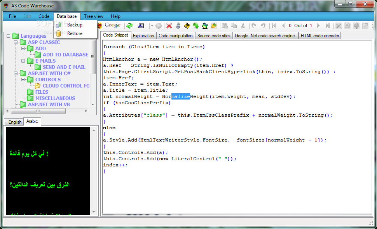Click the copy documents icon
The height and width of the screenshot is (229, 377).
tap(234, 26)
